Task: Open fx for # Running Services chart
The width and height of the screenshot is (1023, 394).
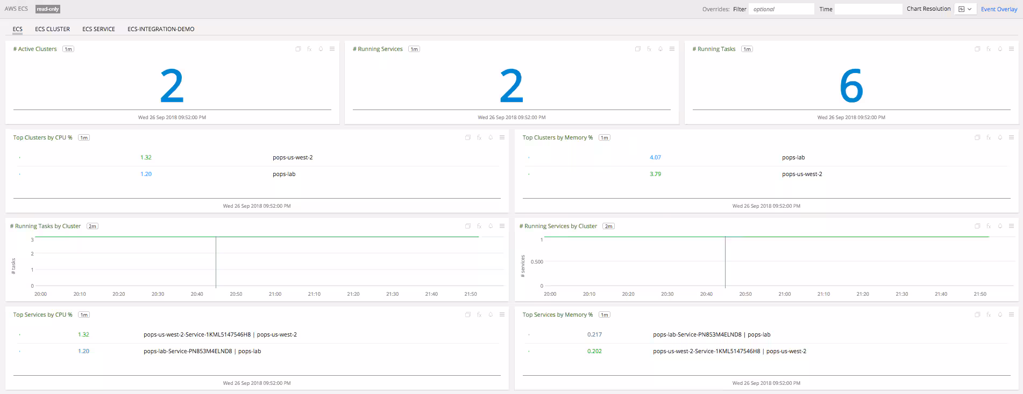Action: click(x=649, y=49)
